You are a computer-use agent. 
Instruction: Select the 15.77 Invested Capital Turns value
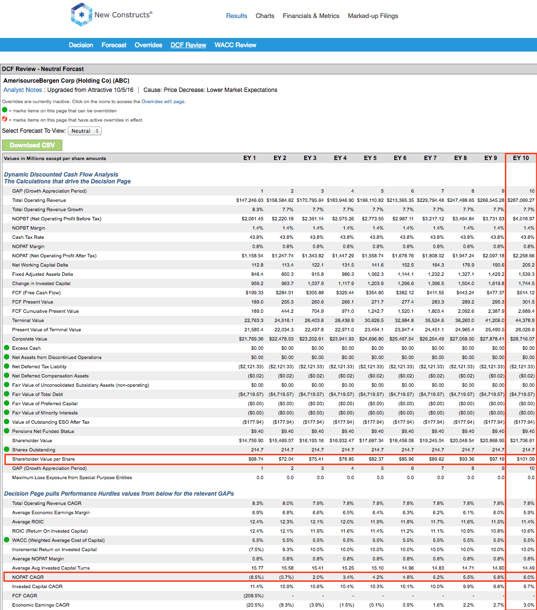(x=258, y=568)
